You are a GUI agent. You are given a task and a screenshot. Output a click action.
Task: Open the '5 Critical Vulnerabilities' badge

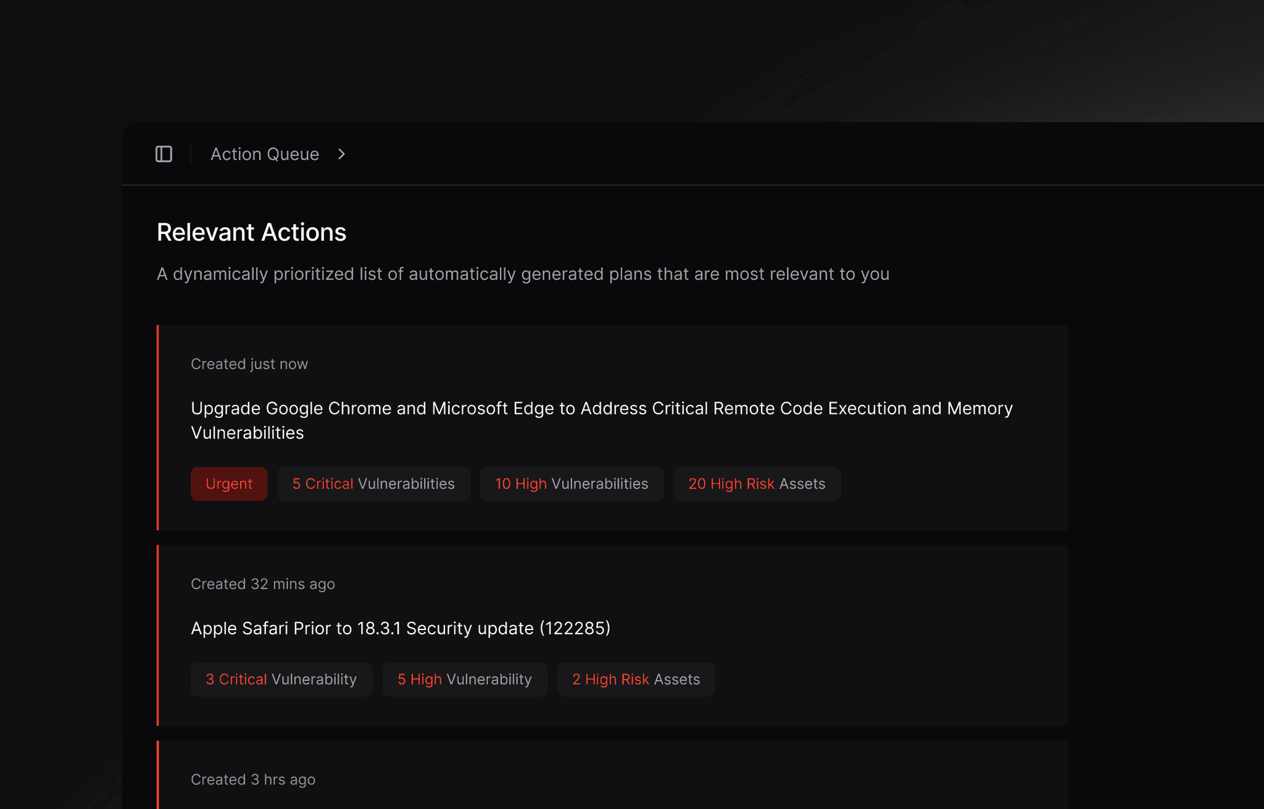click(373, 484)
